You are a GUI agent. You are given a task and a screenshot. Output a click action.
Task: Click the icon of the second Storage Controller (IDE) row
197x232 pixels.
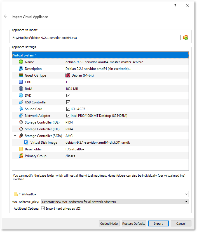[x=21, y=129]
